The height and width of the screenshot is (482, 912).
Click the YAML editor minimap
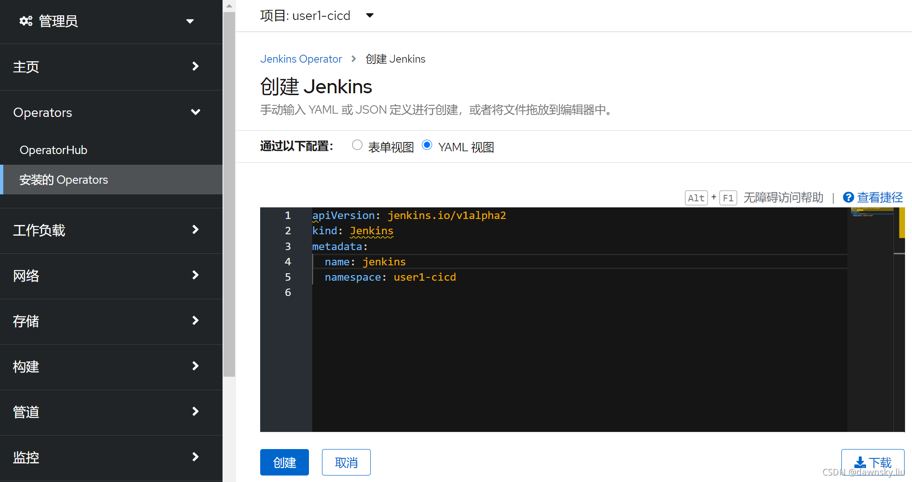871,319
